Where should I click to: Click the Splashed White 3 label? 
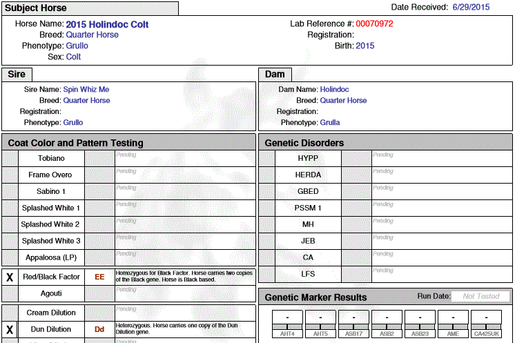pyautogui.click(x=51, y=241)
